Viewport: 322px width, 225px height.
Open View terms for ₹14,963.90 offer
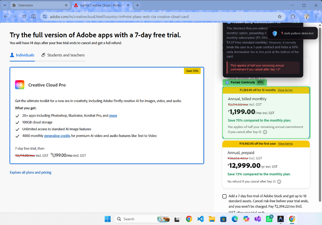[285, 144]
